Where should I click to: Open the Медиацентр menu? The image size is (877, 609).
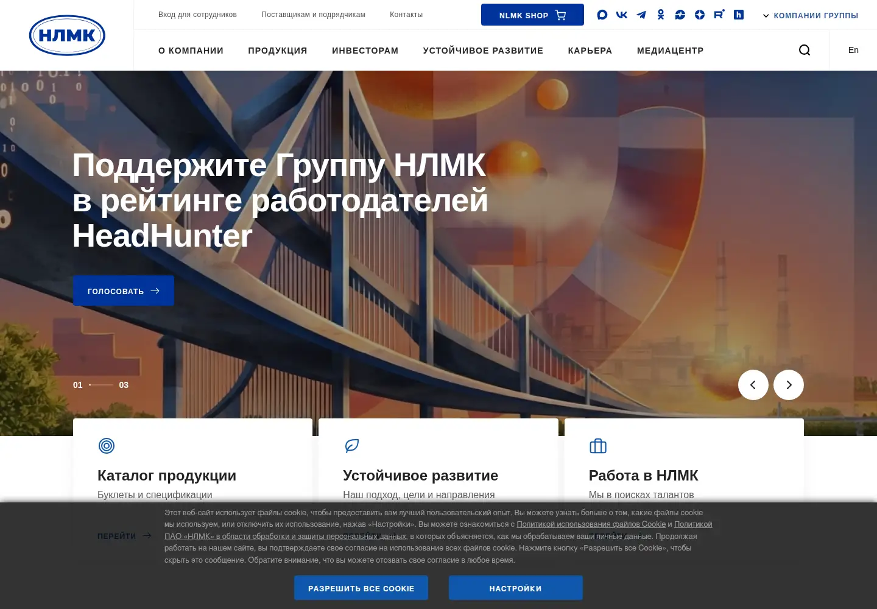(x=671, y=51)
